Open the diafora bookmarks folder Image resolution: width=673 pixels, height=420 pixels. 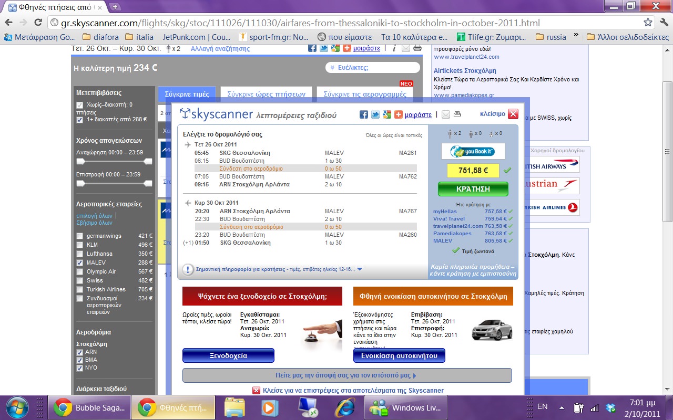[x=101, y=37]
